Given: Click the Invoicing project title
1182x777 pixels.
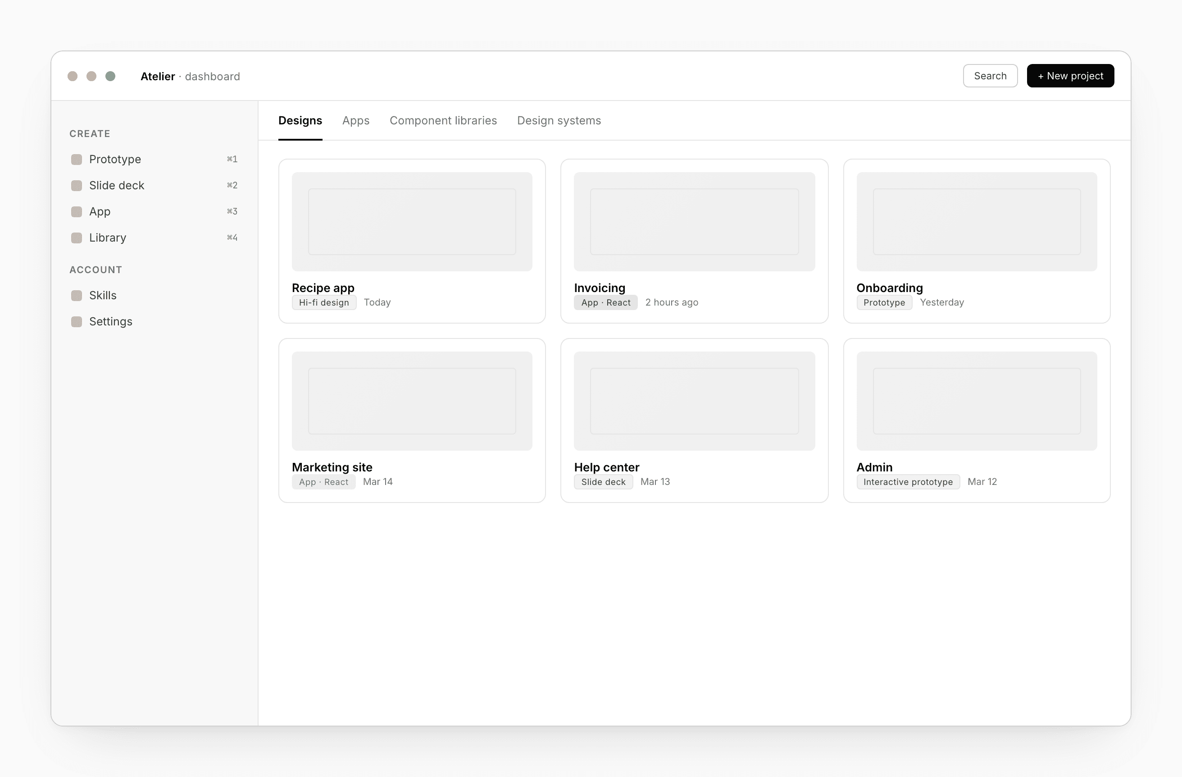Looking at the screenshot, I should tap(600, 288).
